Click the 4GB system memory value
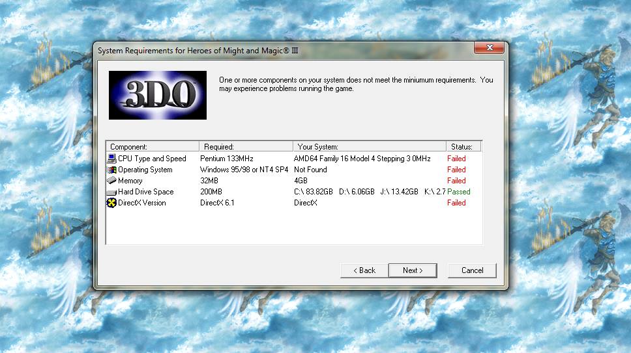This screenshot has height=353, width=631. point(301,181)
